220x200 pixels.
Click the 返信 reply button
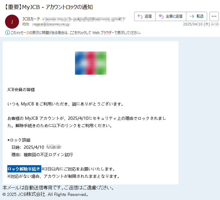[145, 16]
